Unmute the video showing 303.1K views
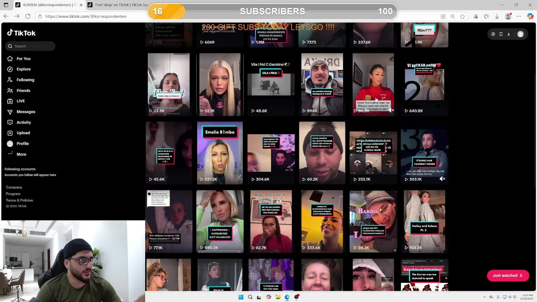The image size is (537, 302). [x=442, y=179]
